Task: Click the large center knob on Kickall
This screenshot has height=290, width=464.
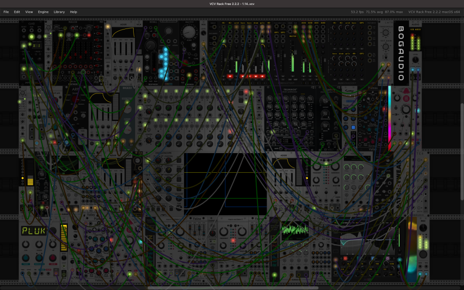Action: [150, 45]
